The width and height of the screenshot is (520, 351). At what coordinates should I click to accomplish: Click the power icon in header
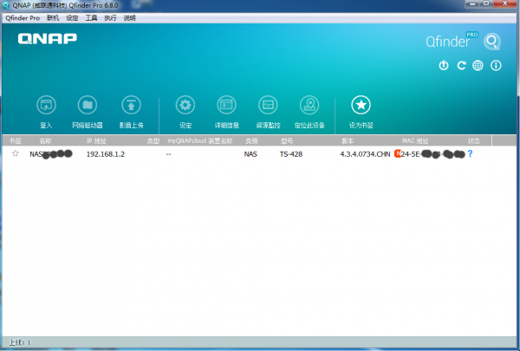(444, 65)
